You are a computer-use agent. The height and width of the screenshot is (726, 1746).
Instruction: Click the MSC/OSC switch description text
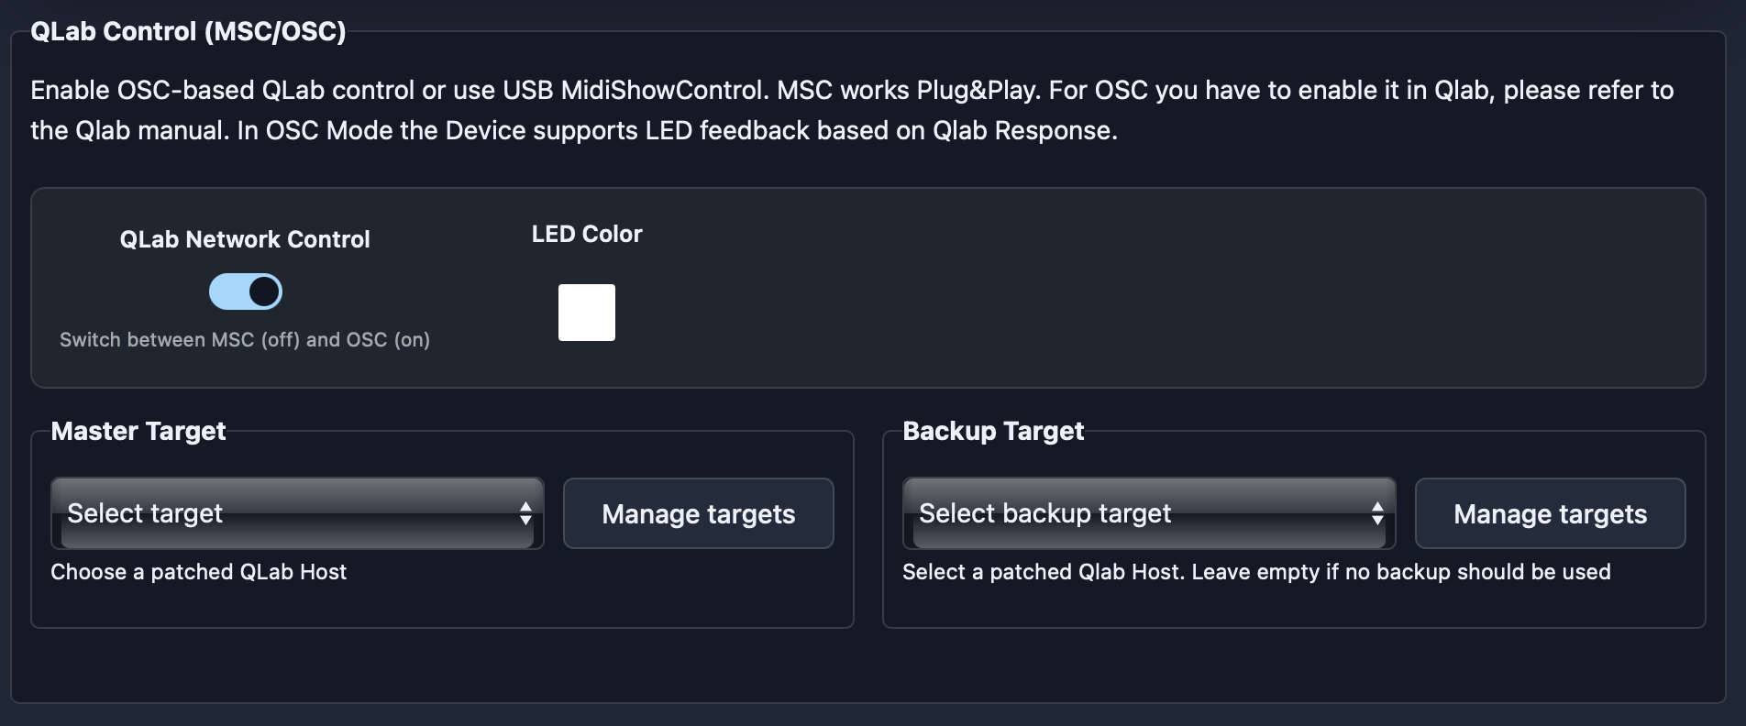click(246, 339)
